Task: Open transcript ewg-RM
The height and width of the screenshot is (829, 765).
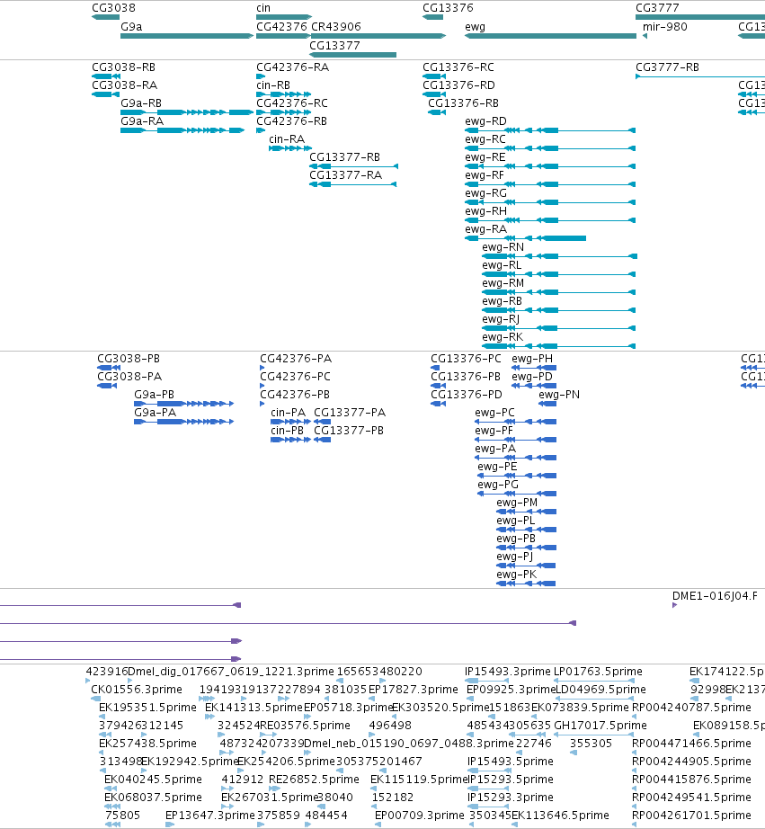Action: [x=503, y=283]
